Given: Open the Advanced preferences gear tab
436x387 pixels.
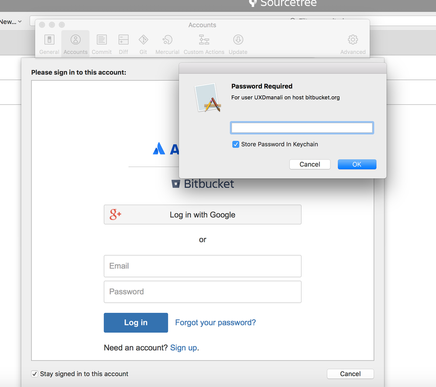Looking at the screenshot, I should [x=353, y=44].
